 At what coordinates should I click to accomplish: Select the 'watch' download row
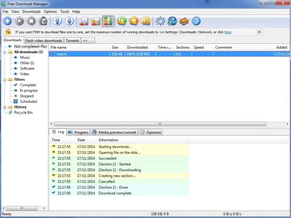point(62,54)
